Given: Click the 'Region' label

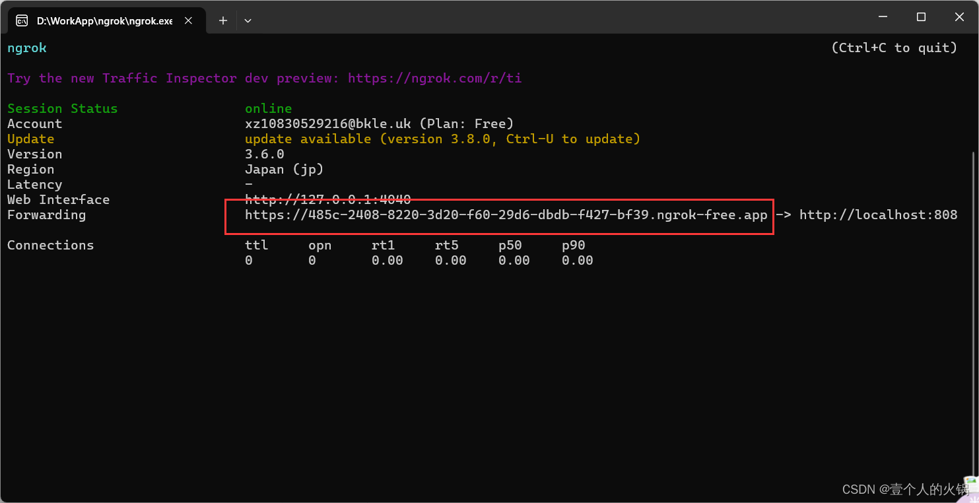Looking at the screenshot, I should click(31, 170).
